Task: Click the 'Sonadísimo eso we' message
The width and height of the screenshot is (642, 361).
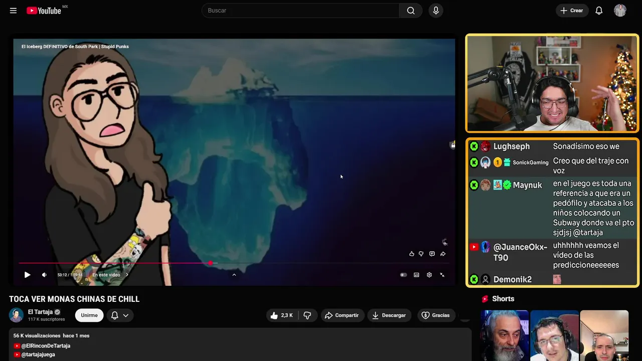Action: (586, 146)
